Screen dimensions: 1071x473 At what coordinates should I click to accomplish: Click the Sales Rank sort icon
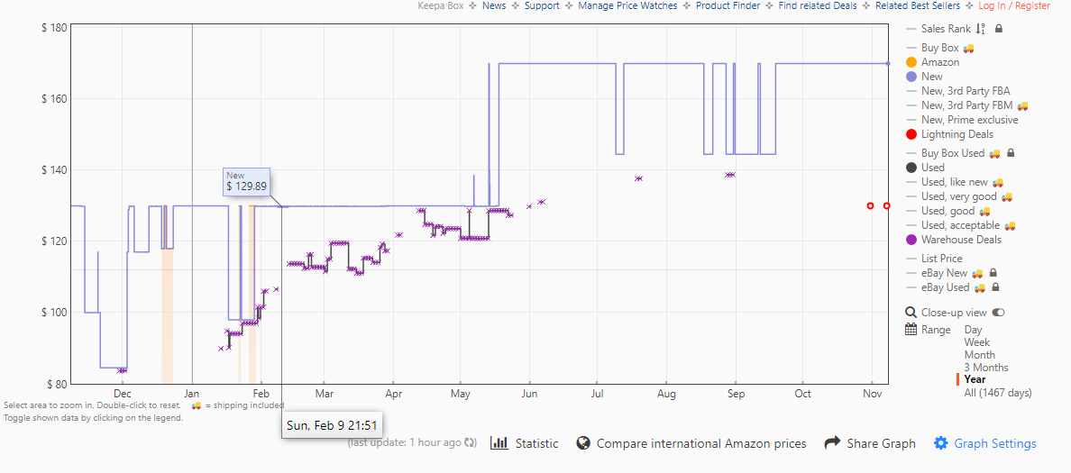pyautogui.click(x=981, y=29)
